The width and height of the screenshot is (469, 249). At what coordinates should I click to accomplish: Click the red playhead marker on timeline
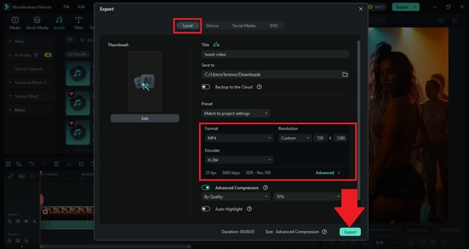pyautogui.click(x=40, y=173)
